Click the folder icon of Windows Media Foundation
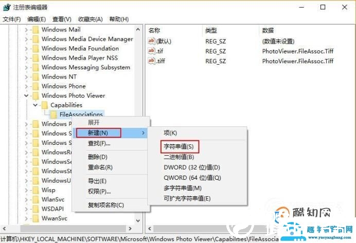This screenshot has width=356, height=243. (x=35, y=48)
